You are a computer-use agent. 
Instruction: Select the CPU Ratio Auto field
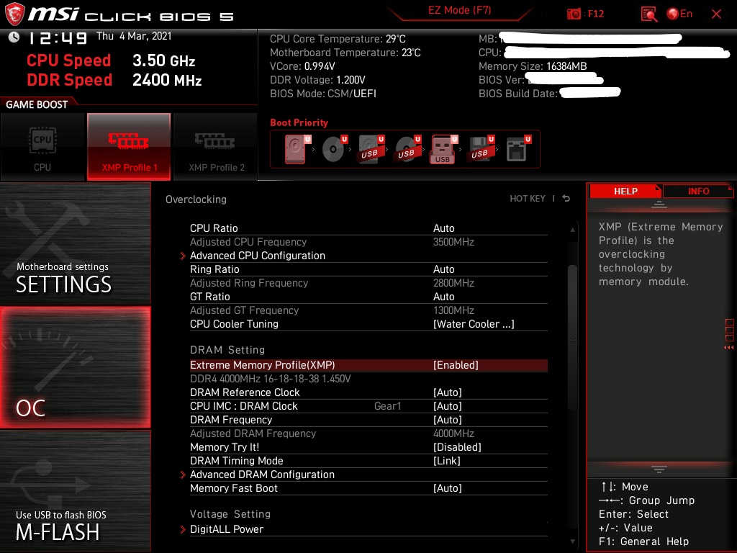[443, 228]
